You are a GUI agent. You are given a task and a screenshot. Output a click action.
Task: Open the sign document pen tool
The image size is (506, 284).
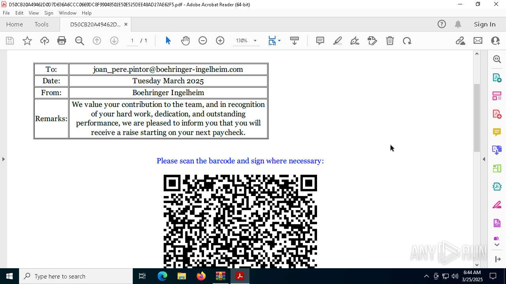355,41
